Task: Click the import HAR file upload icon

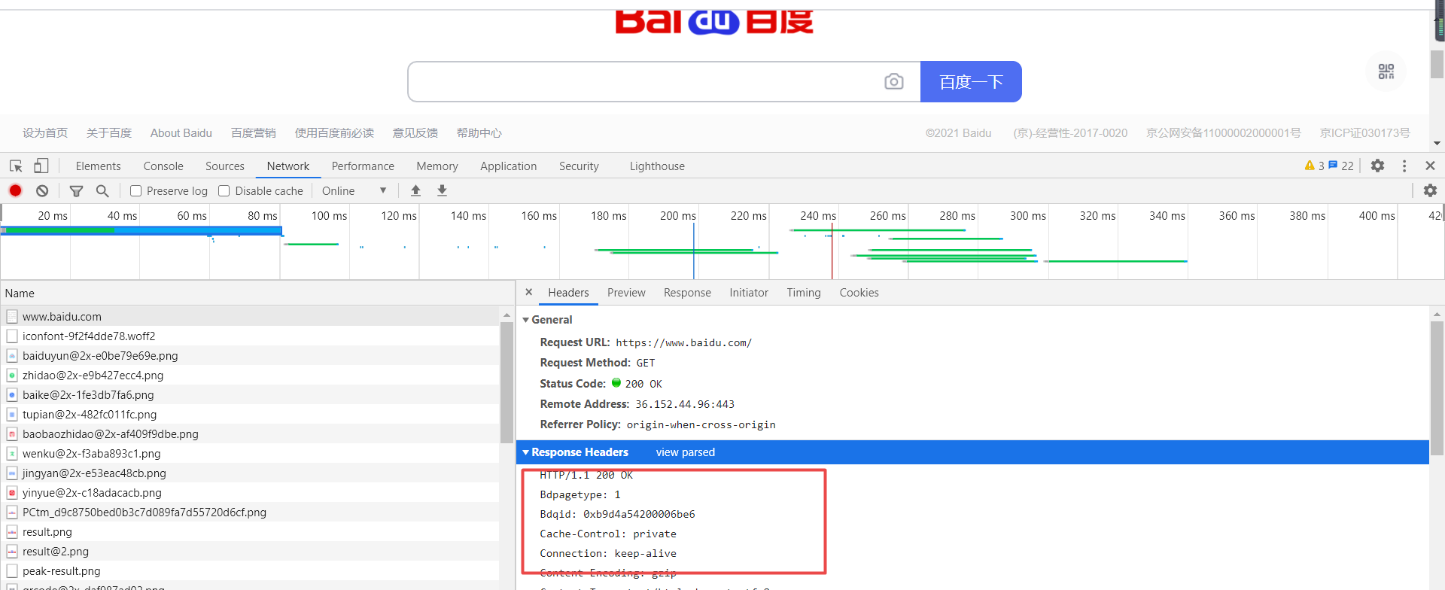Action: pyautogui.click(x=415, y=190)
